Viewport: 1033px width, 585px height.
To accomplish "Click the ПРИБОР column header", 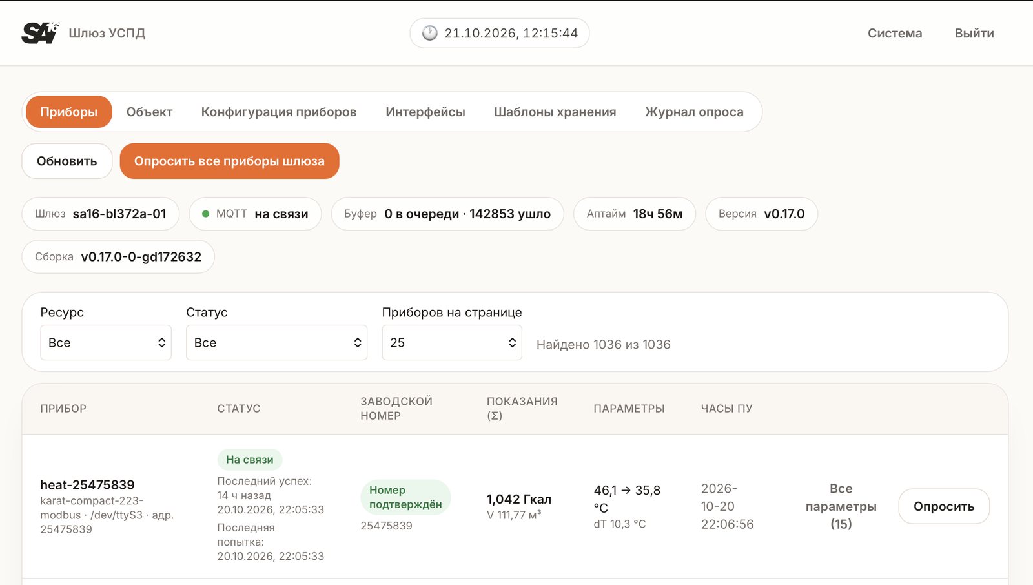I will 63,409.
